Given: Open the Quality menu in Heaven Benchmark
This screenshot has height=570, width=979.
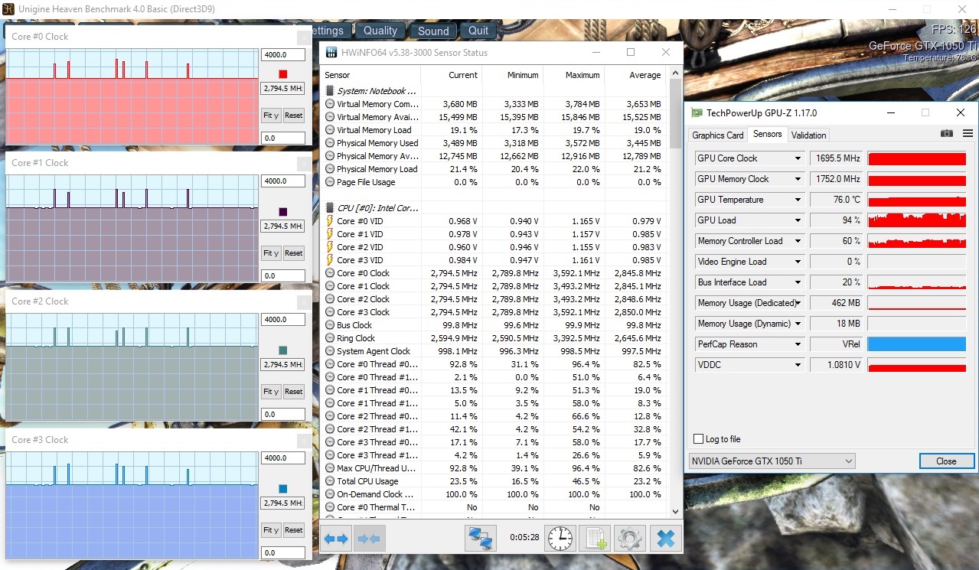Looking at the screenshot, I should [x=380, y=31].
